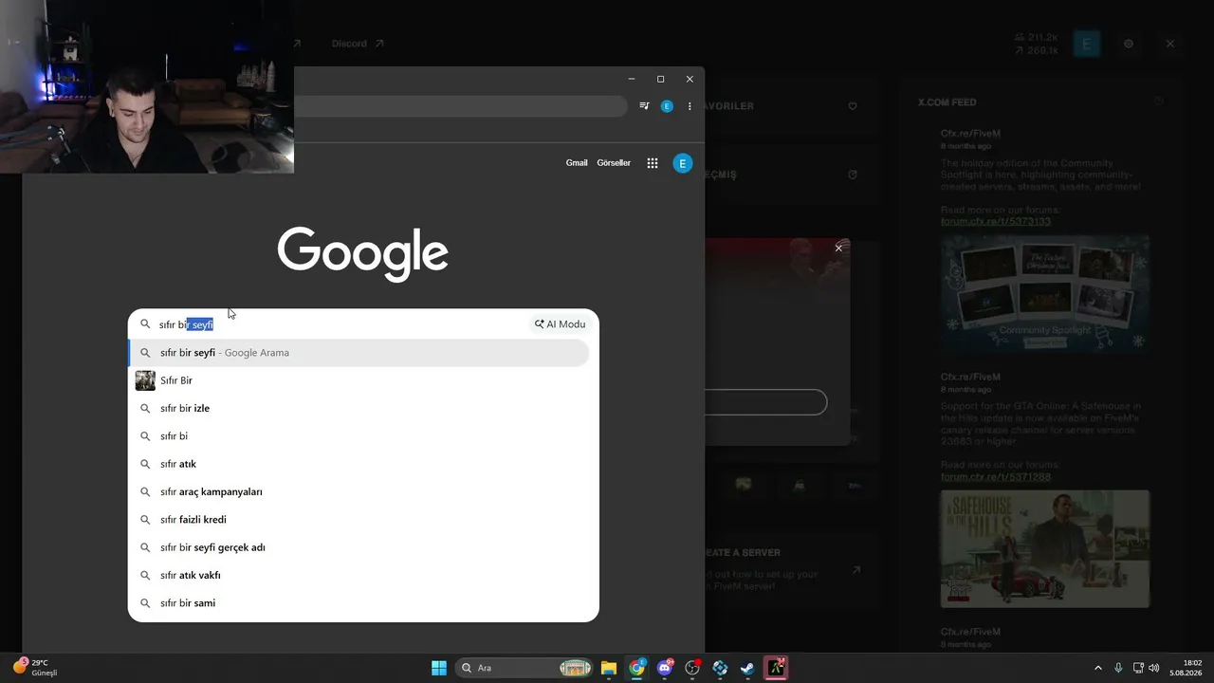The width and height of the screenshot is (1214, 683).
Task: Open the Community Spotlight image in the feed
Action: point(1045,294)
